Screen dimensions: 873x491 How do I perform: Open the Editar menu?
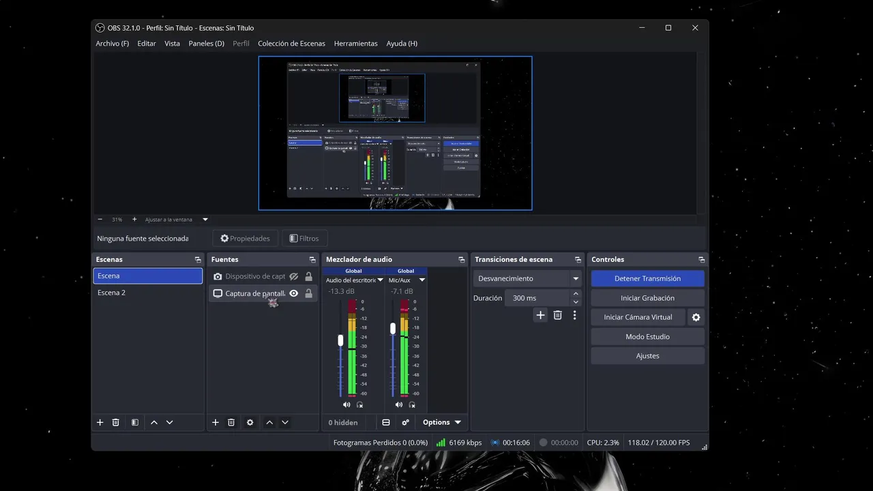click(147, 44)
